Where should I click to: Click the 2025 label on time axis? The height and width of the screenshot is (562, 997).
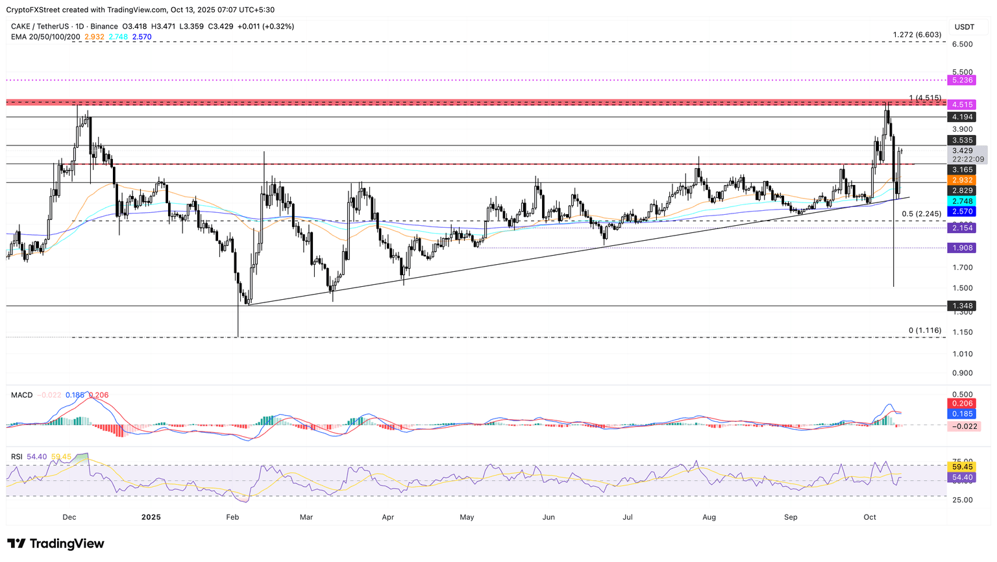[151, 517]
